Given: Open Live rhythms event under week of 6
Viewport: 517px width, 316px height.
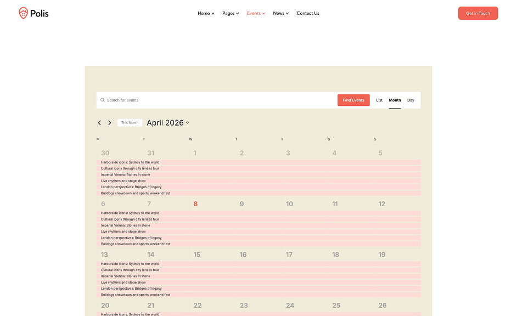Looking at the screenshot, I should (x=258, y=232).
